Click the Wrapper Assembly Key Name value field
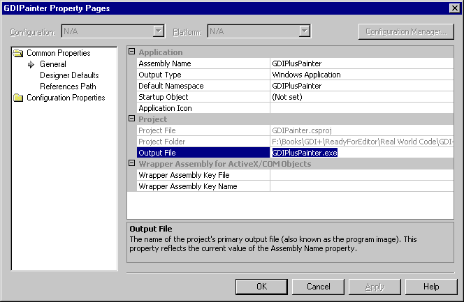The width and height of the screenshot is (464, 302). pos(361,186)
